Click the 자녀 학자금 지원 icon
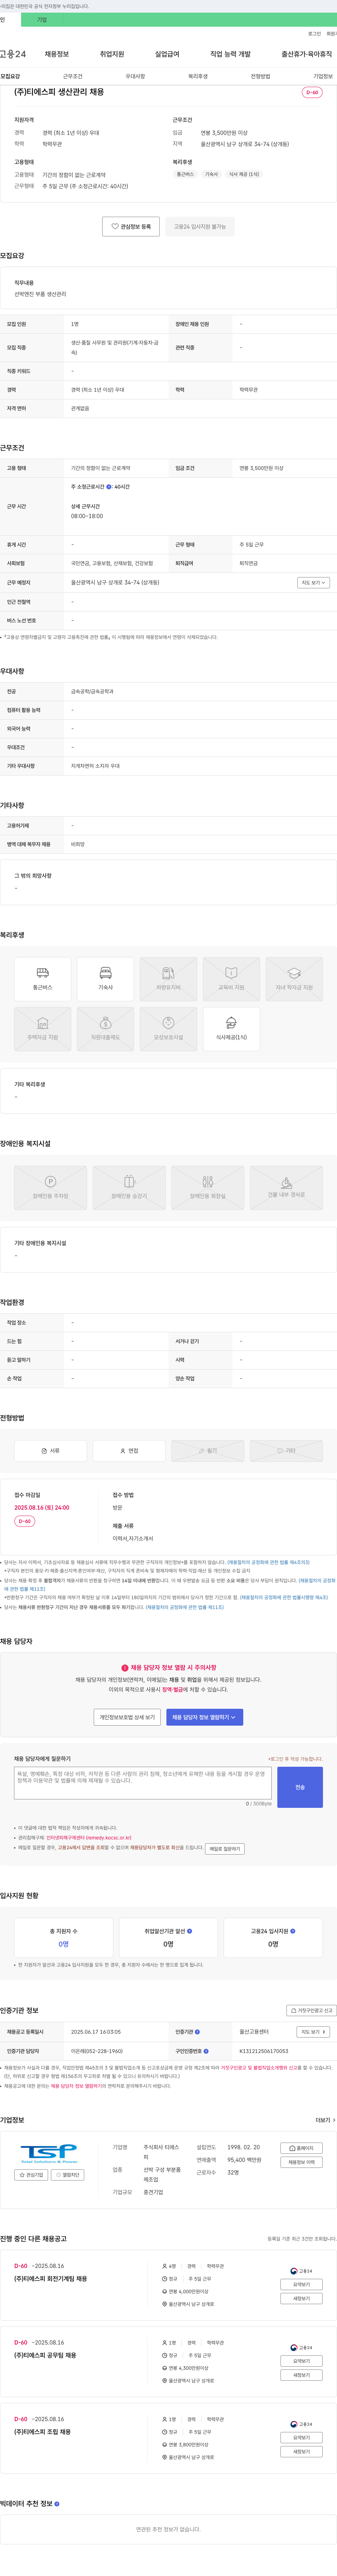The width and height of the screenshot is (337, 2576). click(x=294, y=979)
